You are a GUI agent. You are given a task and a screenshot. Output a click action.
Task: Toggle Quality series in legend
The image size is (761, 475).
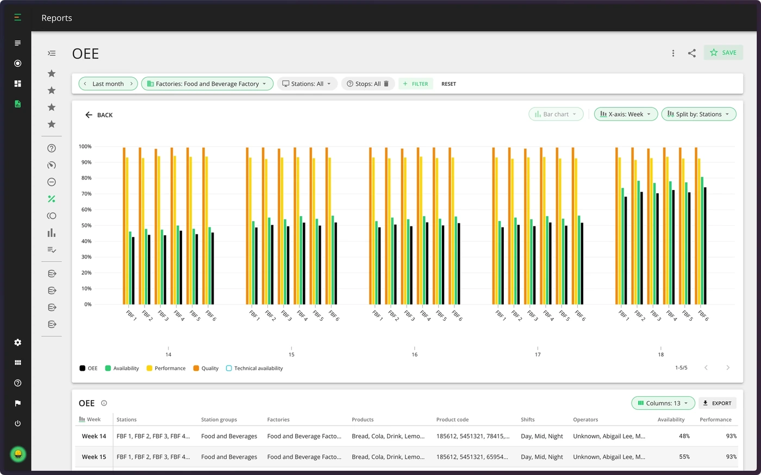205,368
